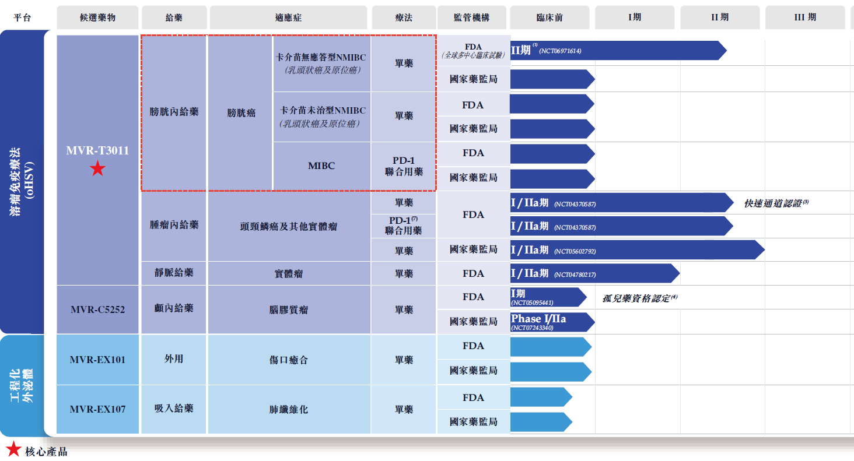Click the 適應症 column header

coord(289,17)
